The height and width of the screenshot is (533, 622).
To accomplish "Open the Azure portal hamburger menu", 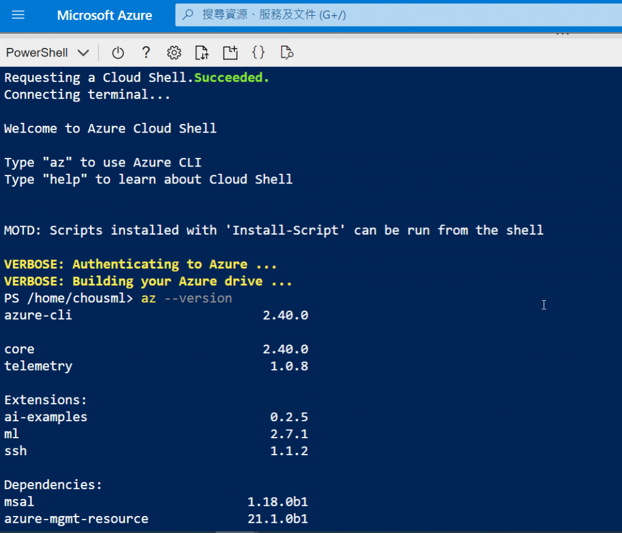I will [x=18, y=15].
